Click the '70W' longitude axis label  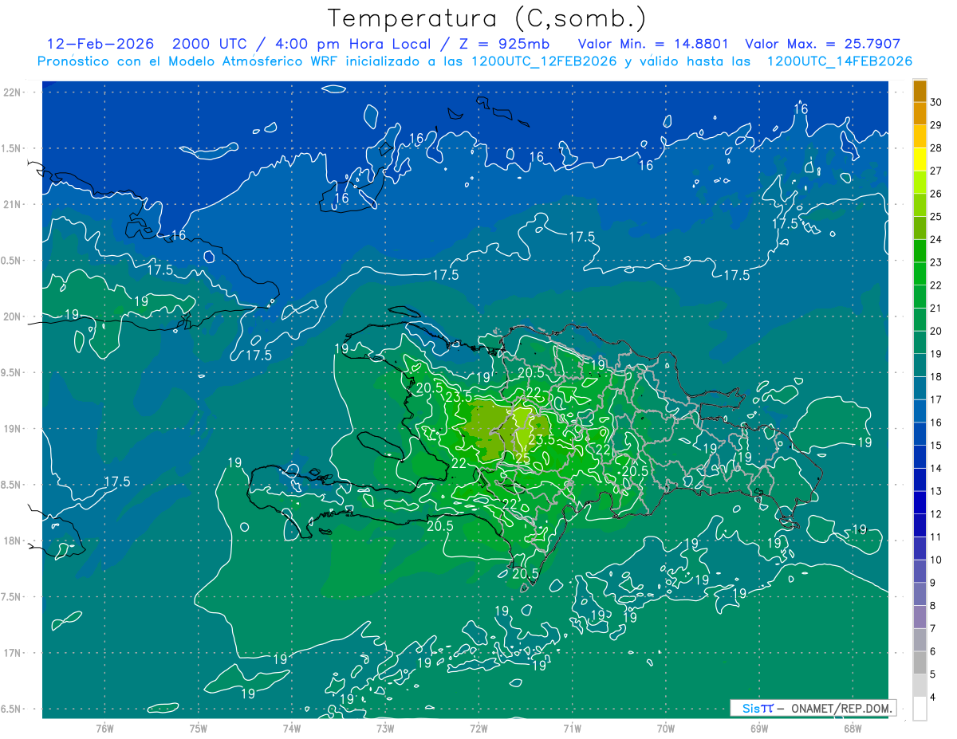(666, 729)
